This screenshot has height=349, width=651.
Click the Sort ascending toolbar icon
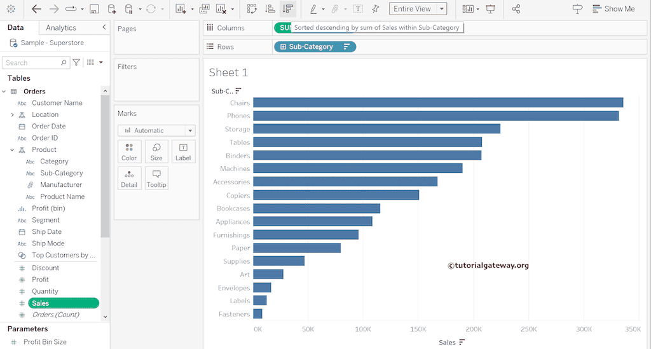point(270,9)
